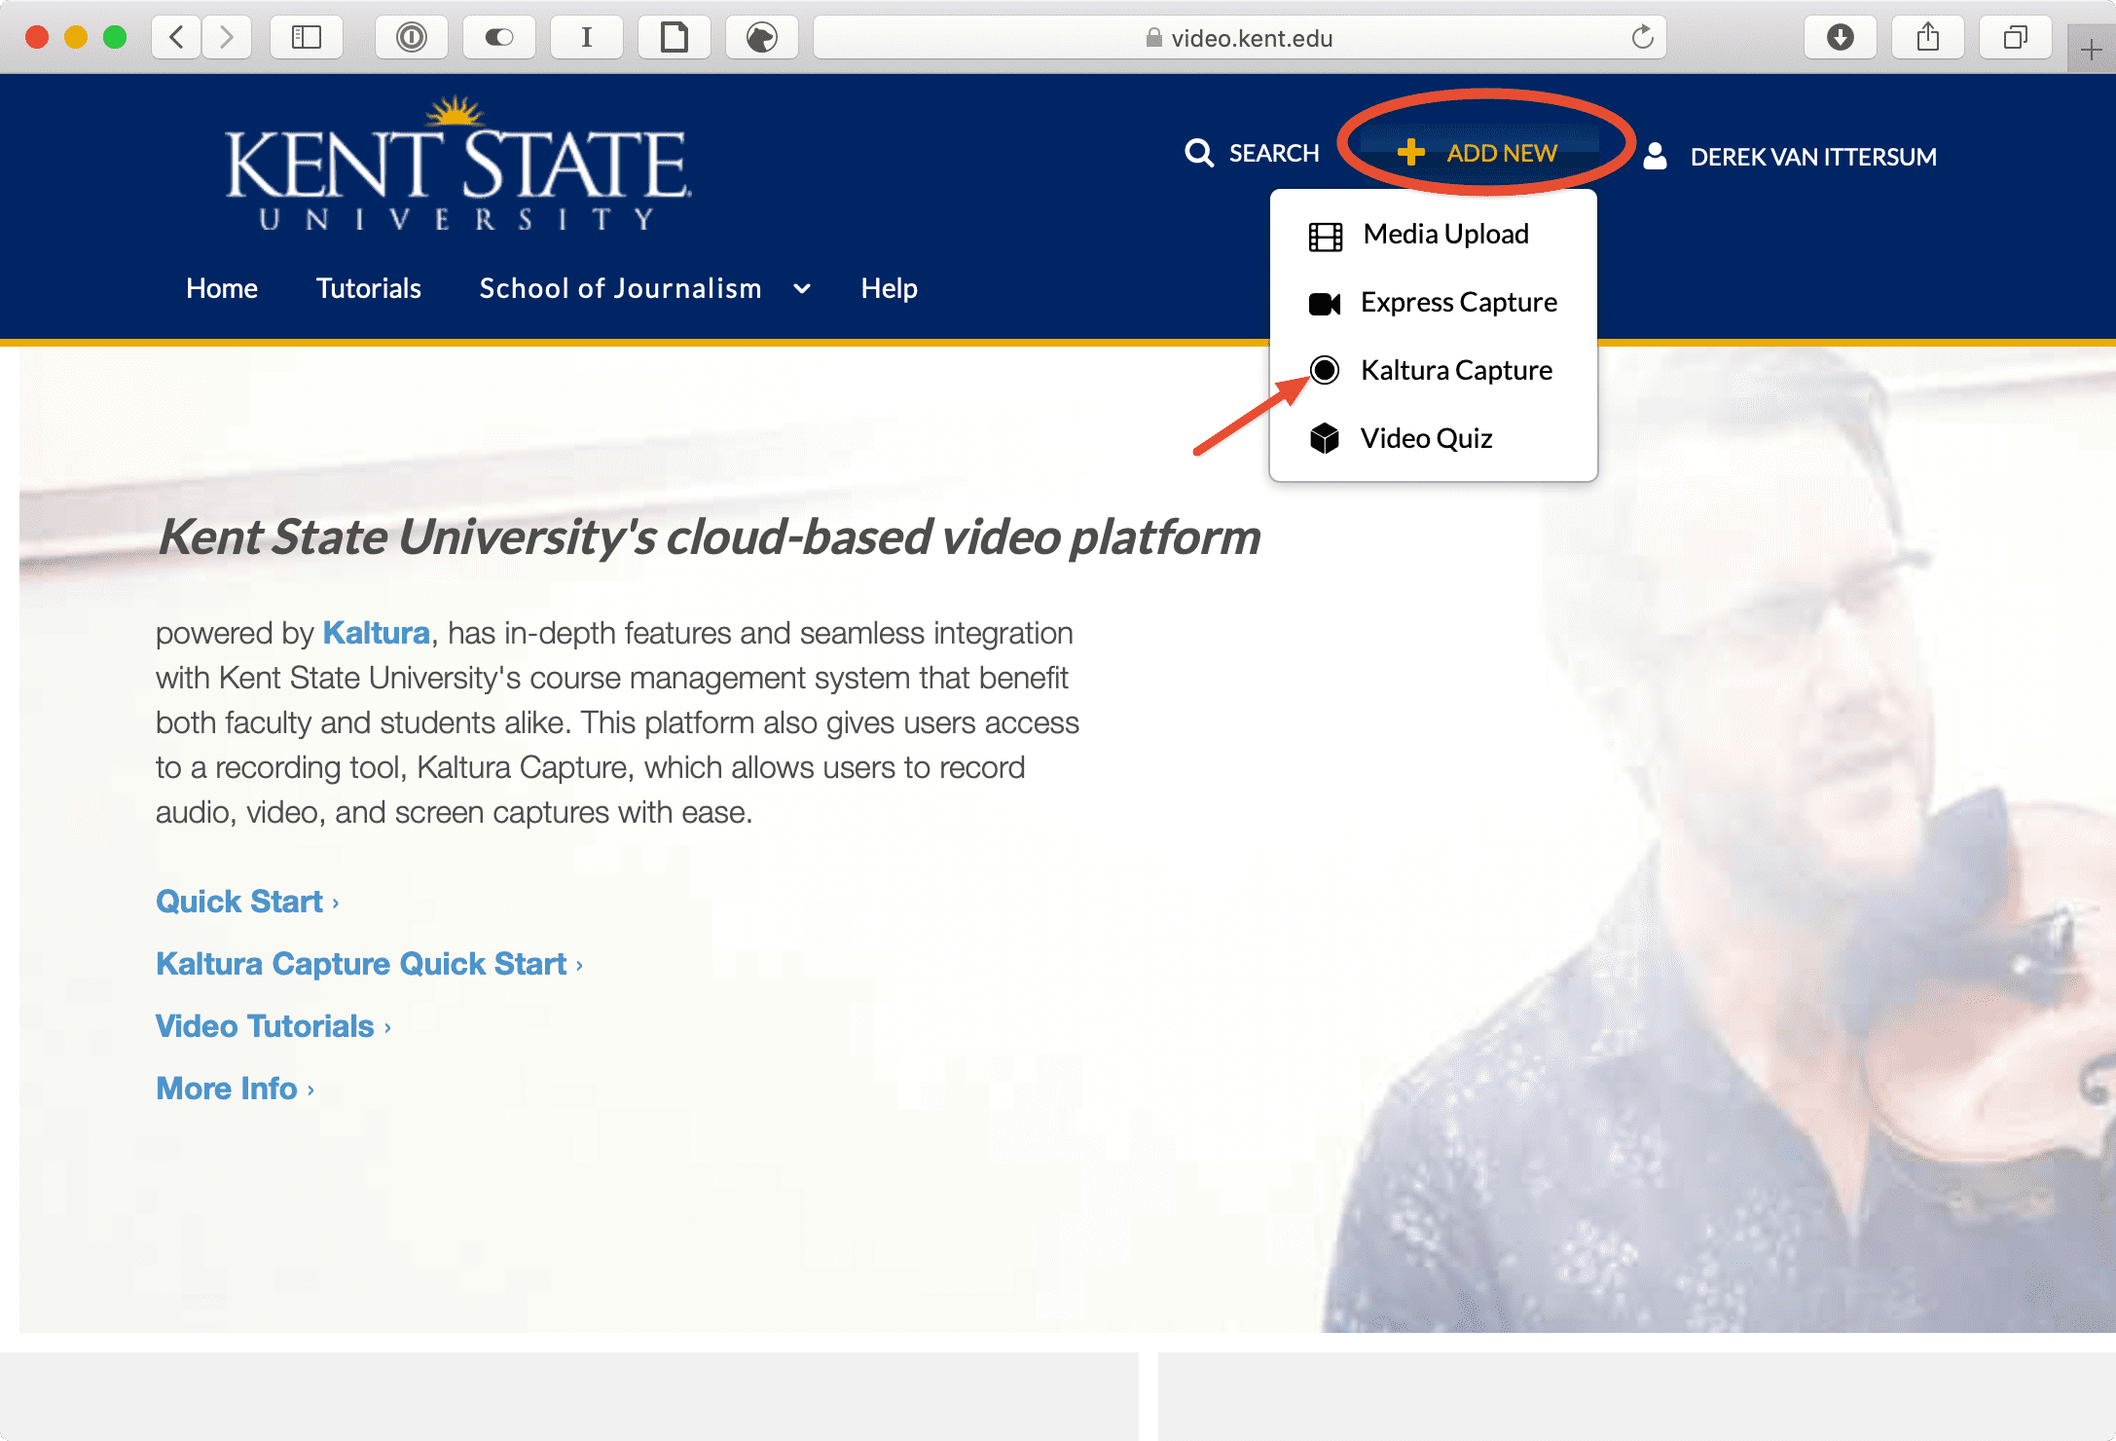Go back with Safari's back arrow
The image size is (2116, 1441).
click(176, 38)
